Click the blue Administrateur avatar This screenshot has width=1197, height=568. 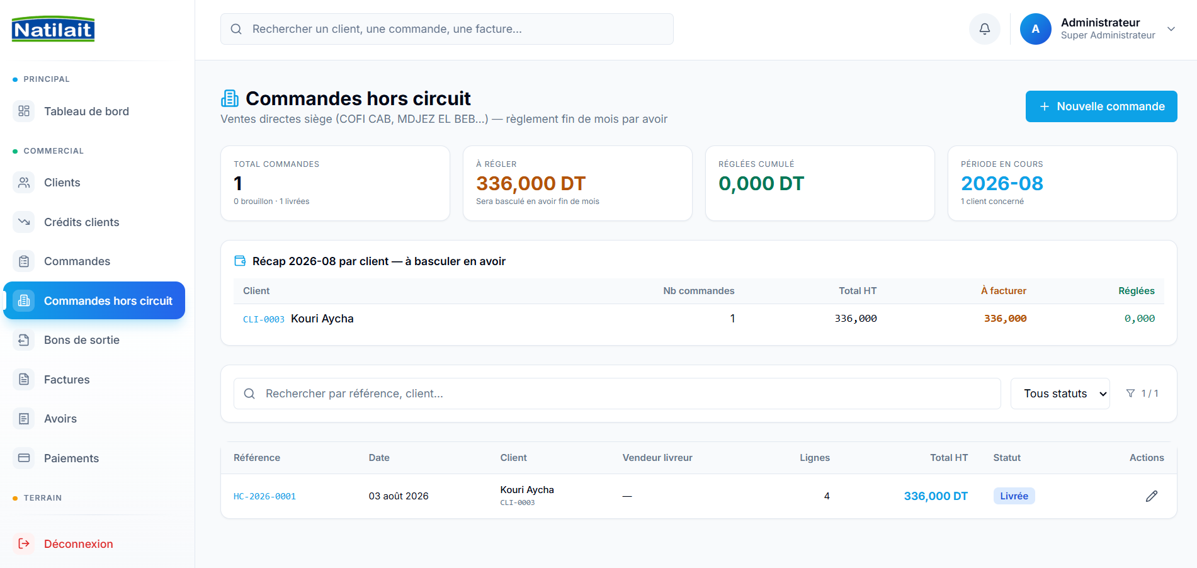pyautogui.click(x=1035, y=29)
